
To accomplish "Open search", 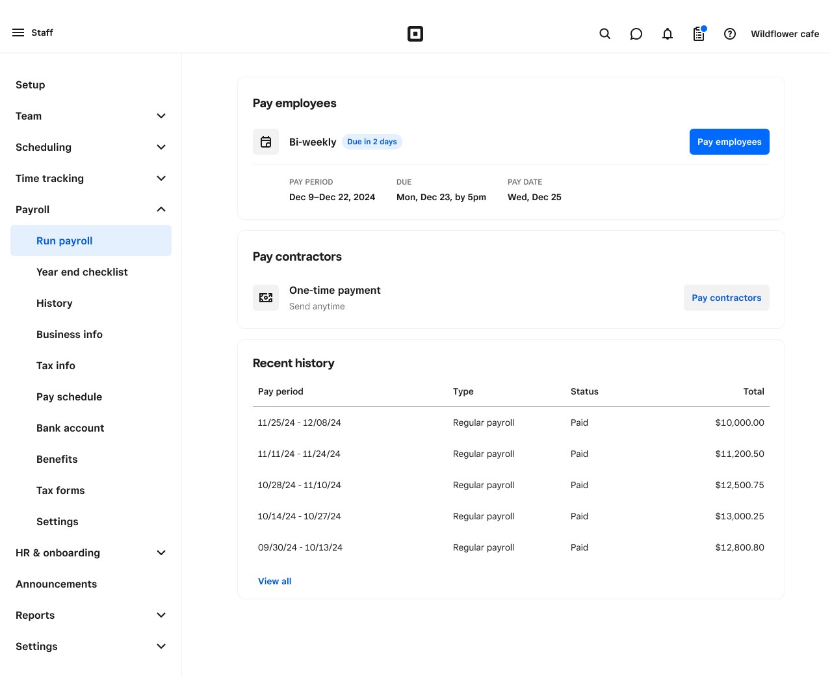I will click(604, 34).
